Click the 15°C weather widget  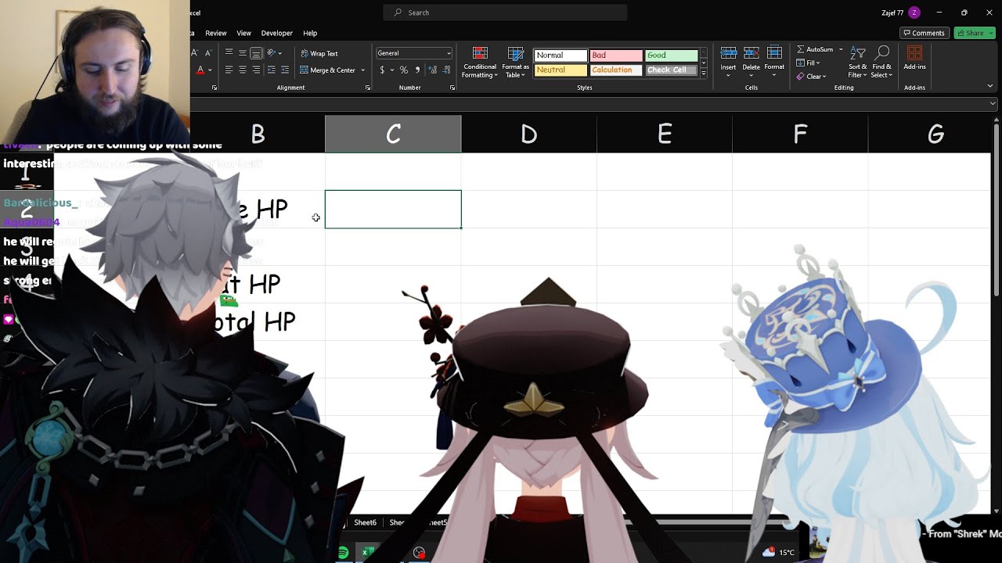[x=778, y=553]
